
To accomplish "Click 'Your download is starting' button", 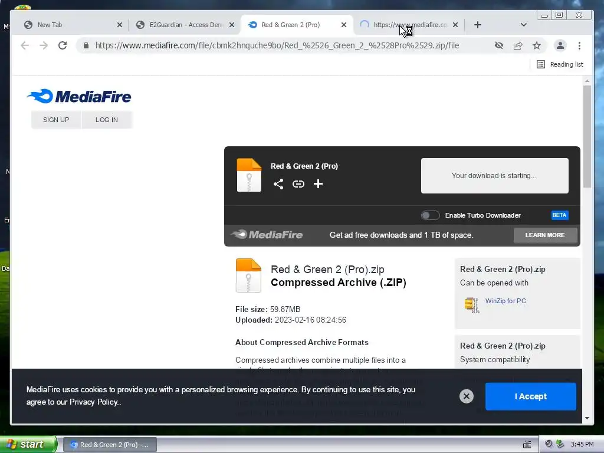I will 495,176.
